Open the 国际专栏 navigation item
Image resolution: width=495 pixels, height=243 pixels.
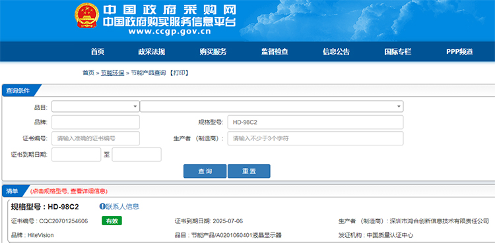pyautogui.click(x=397, y=51)
